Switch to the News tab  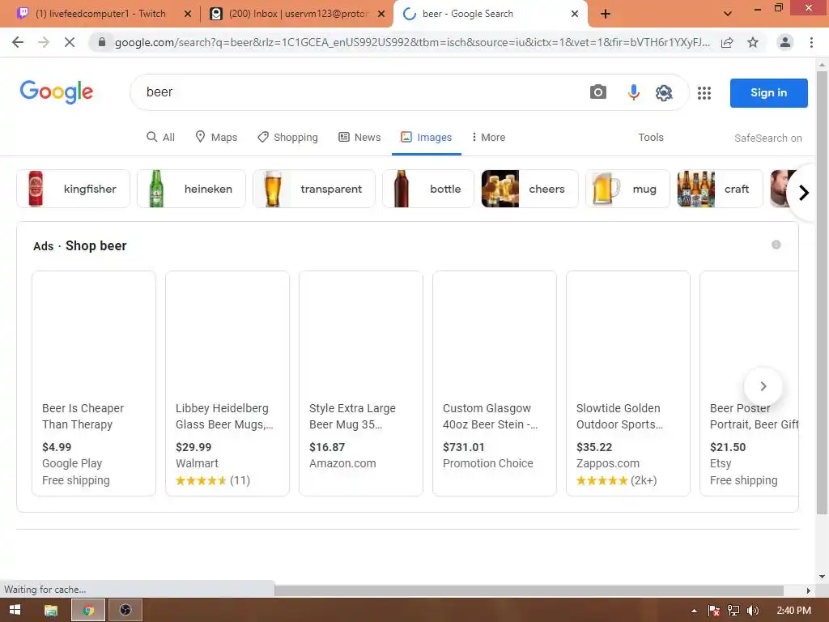point(359,137)
